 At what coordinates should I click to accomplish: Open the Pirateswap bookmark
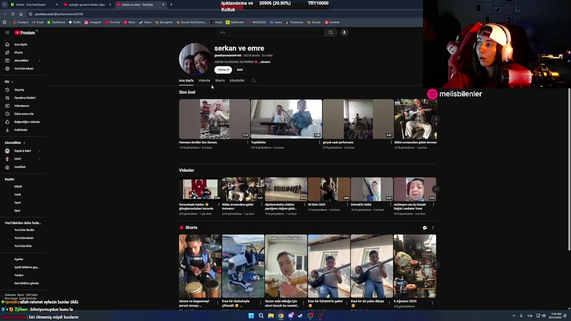pyautogui.click(x=294, y=22)
